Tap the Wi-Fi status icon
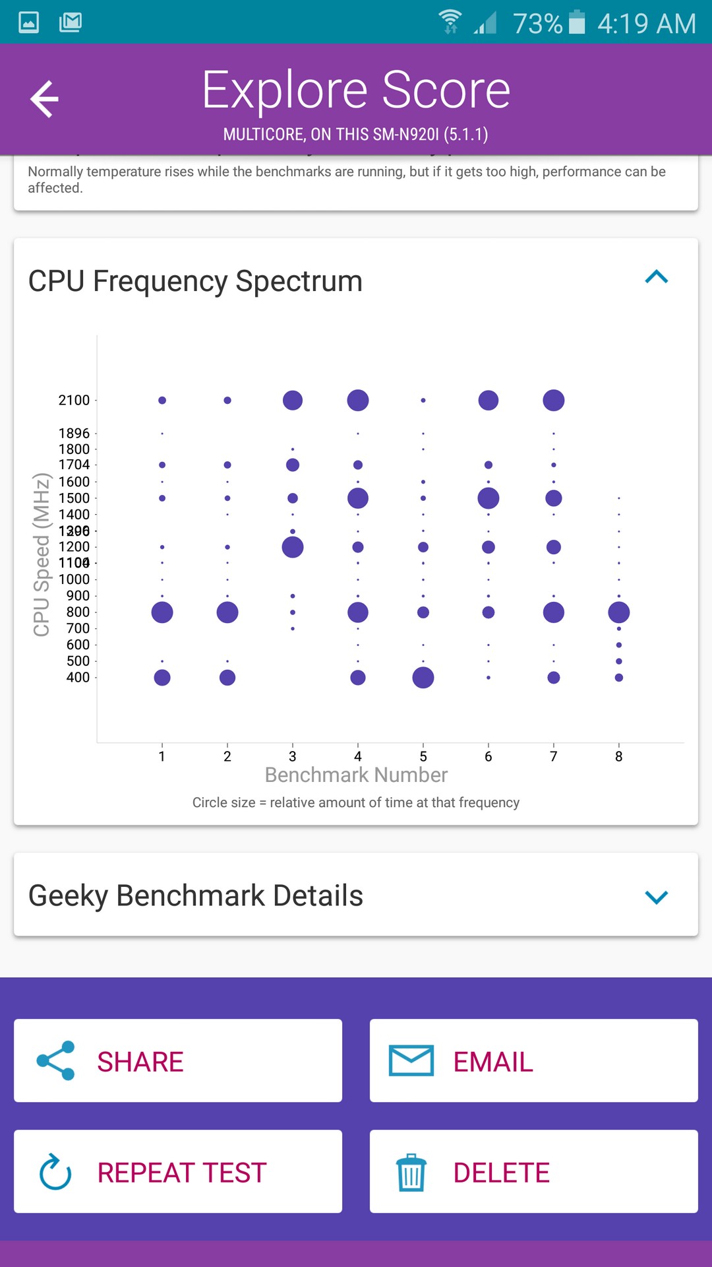The height and width of the screenshot is (1267, 712). click(x=450, y=22)
